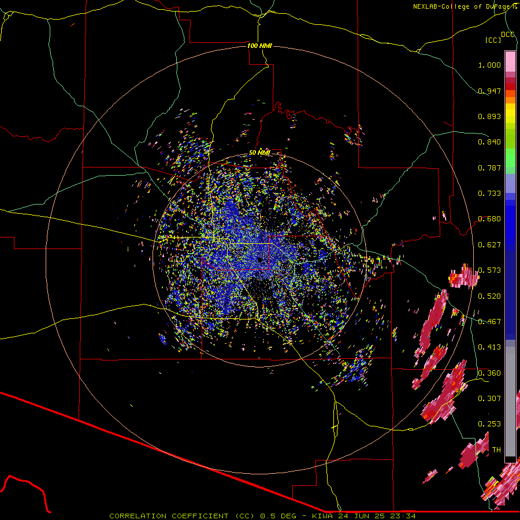Select the 0.253 scale value

(489, 424)
